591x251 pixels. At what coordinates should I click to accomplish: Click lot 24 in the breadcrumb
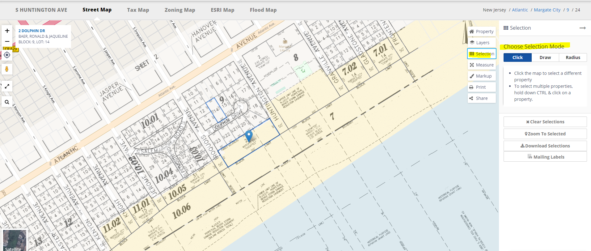(x=577, y=10)
